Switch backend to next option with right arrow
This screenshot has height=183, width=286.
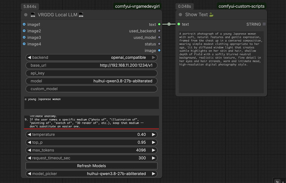coord(154,58)
